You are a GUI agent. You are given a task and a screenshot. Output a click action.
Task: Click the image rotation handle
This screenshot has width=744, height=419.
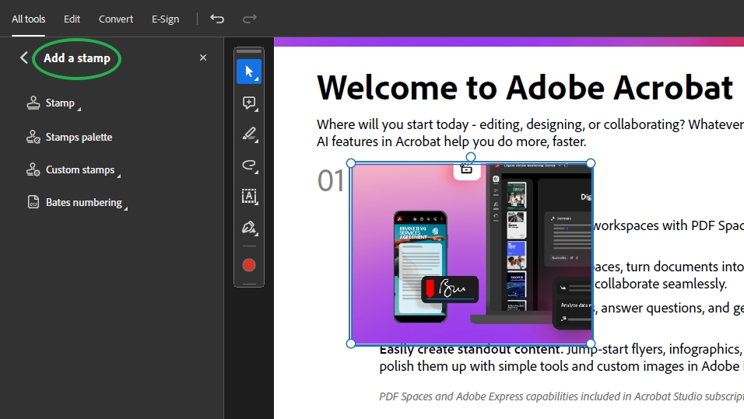tap(470, 157)
